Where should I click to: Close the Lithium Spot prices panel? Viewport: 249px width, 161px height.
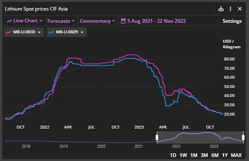pyautogui.click(x=240, y=9)
